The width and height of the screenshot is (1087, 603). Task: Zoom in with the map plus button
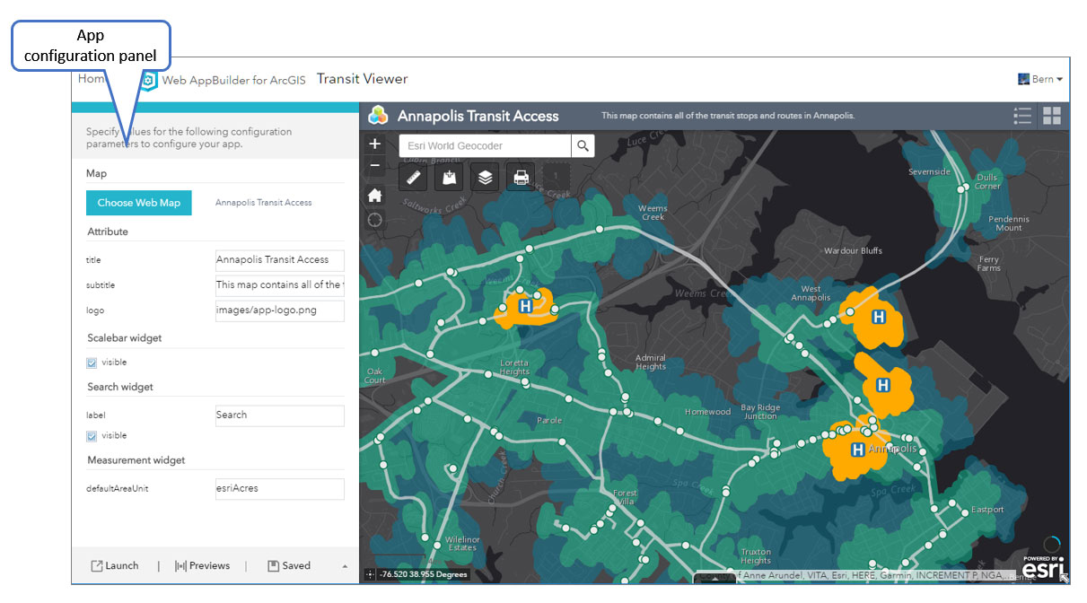(x=374, y=144)
